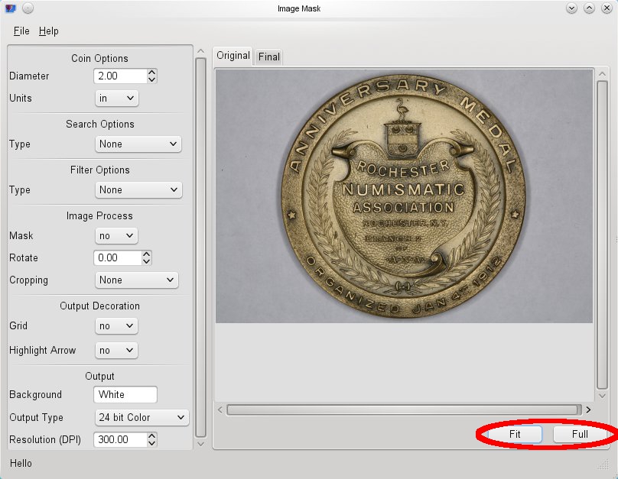Click the 'Highlight Arrow' label
Viewport: 618px width, 479px height.
pyautogui.click(x=43, y=351)
